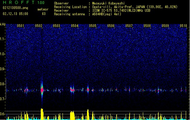Viewport: 190px width, 120px height.
Task: Click the 'Observer' field label
Action: pos(61,3)
